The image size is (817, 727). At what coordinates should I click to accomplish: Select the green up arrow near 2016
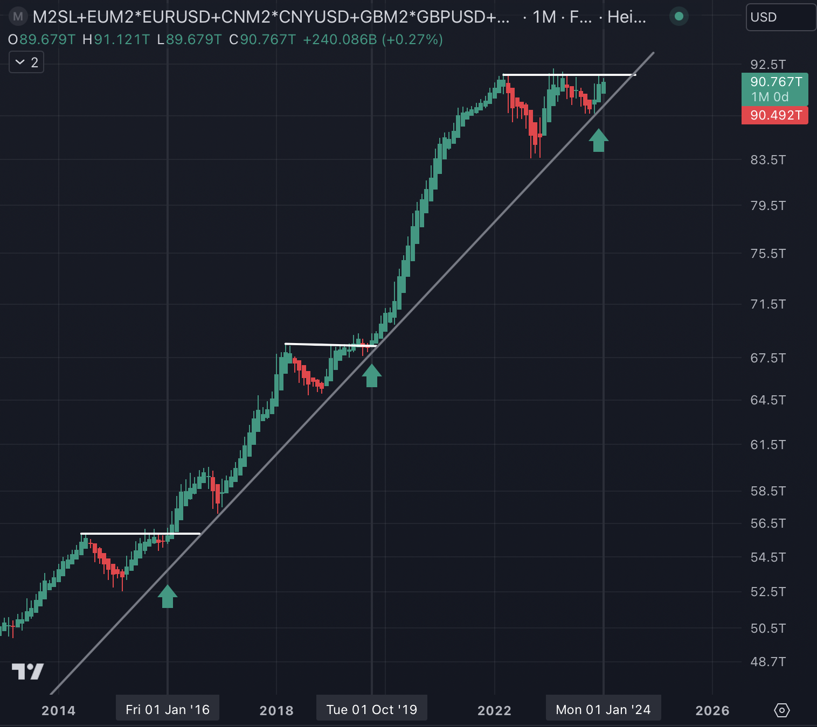(x=168, y=596)
